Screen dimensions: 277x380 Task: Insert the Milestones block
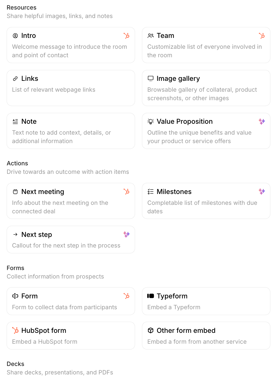(x=206, y=201)
